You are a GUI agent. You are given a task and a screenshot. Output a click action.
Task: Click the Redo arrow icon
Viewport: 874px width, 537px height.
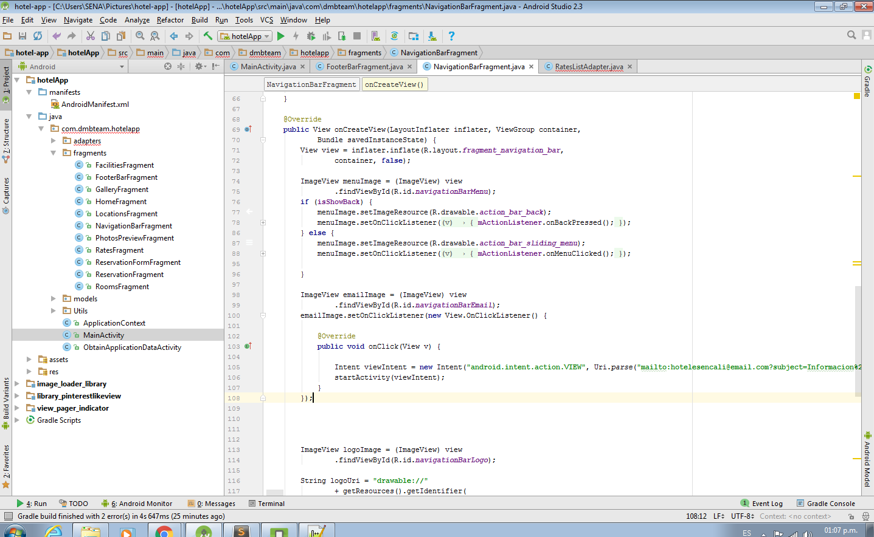pyautogui.click(x=71, y=36)
